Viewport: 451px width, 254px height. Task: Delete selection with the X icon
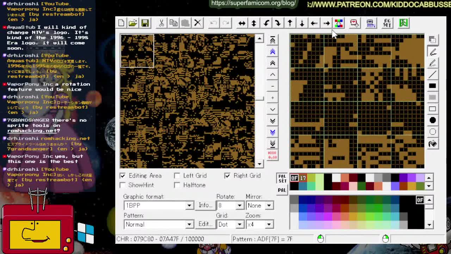198,23
